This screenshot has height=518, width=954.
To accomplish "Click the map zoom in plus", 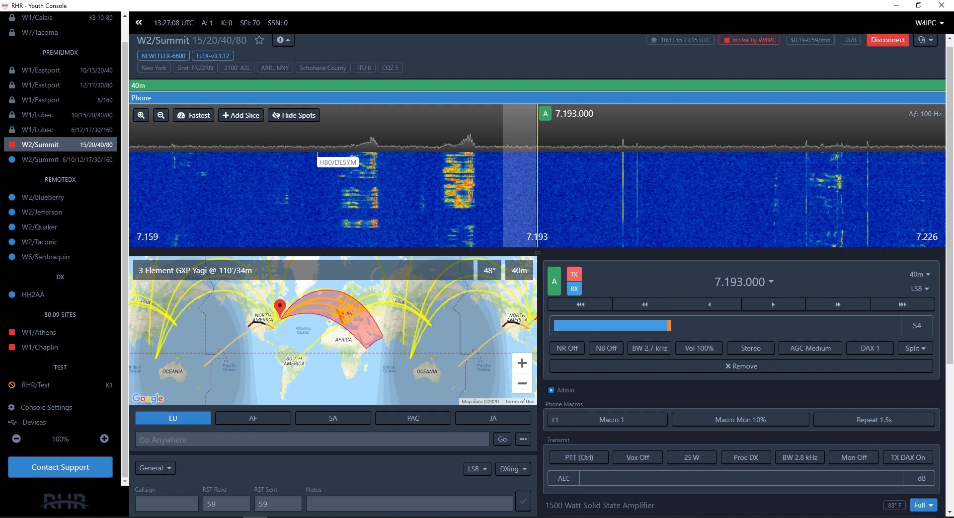I will tap(522, 363).
